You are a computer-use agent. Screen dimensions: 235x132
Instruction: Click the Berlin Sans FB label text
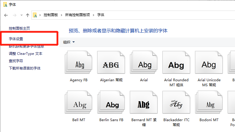[x=111, y=120]
